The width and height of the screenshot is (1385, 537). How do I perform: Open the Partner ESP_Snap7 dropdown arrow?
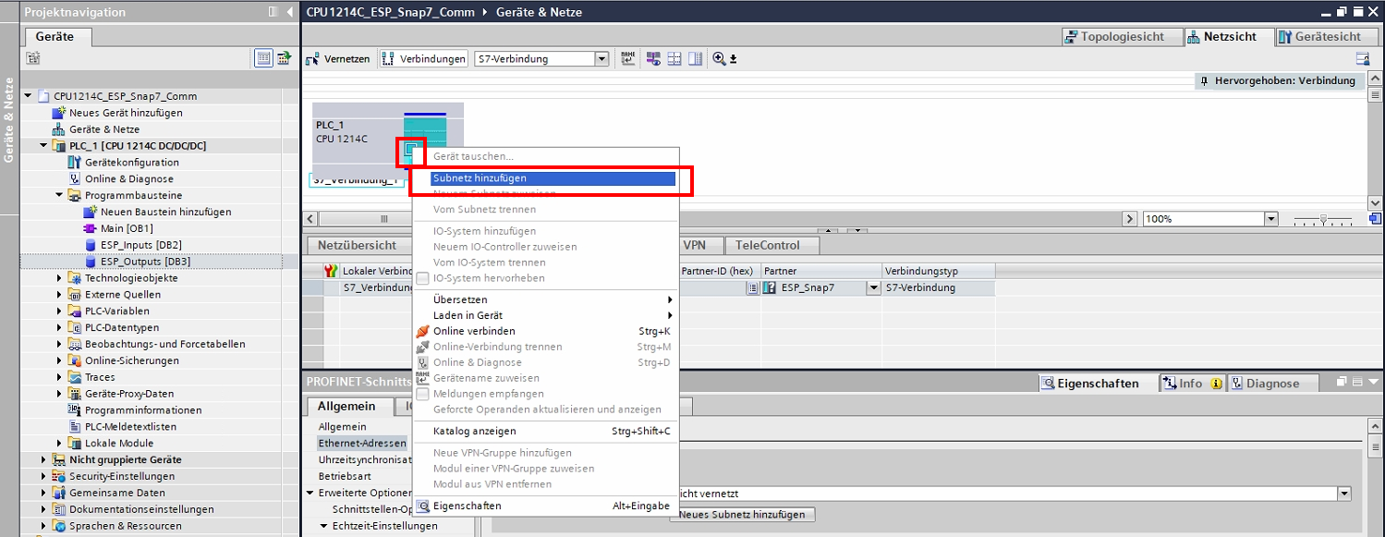[x=873, y=288]
